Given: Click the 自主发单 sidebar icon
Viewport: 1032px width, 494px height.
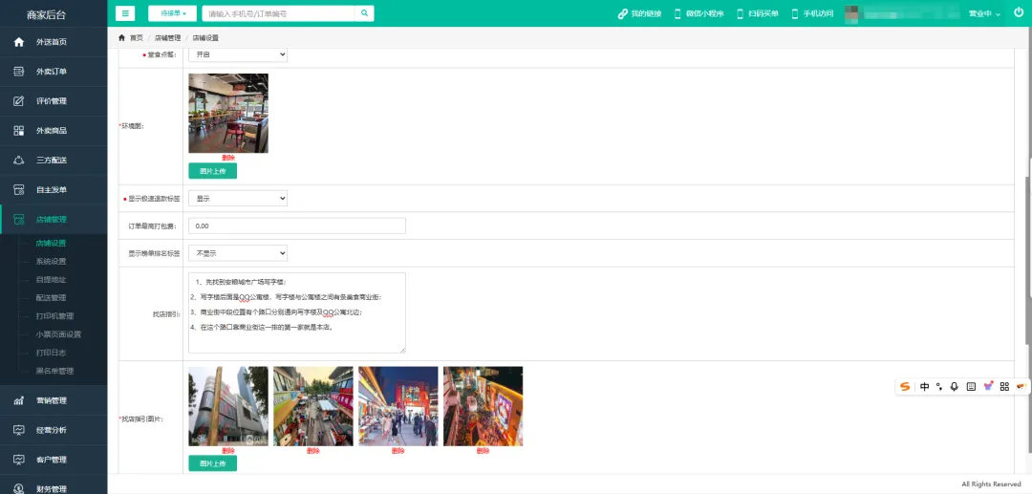Looking at the screenshot, I should 19,190.
